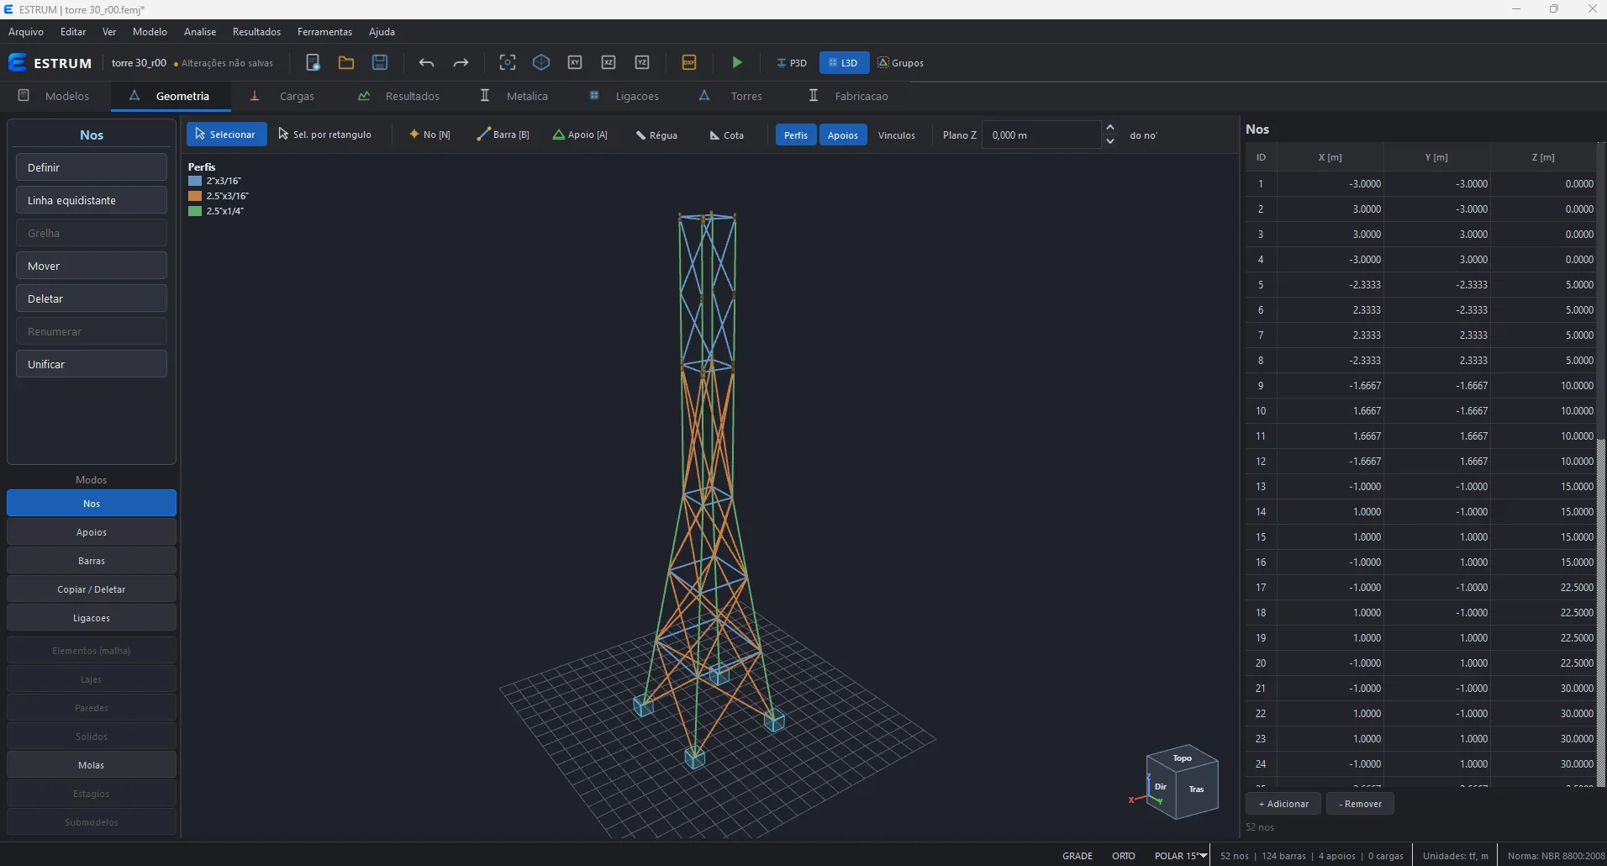1607x866 pixels.
Task: Switch to the Torres tab
Action: [x=731, y=96]
